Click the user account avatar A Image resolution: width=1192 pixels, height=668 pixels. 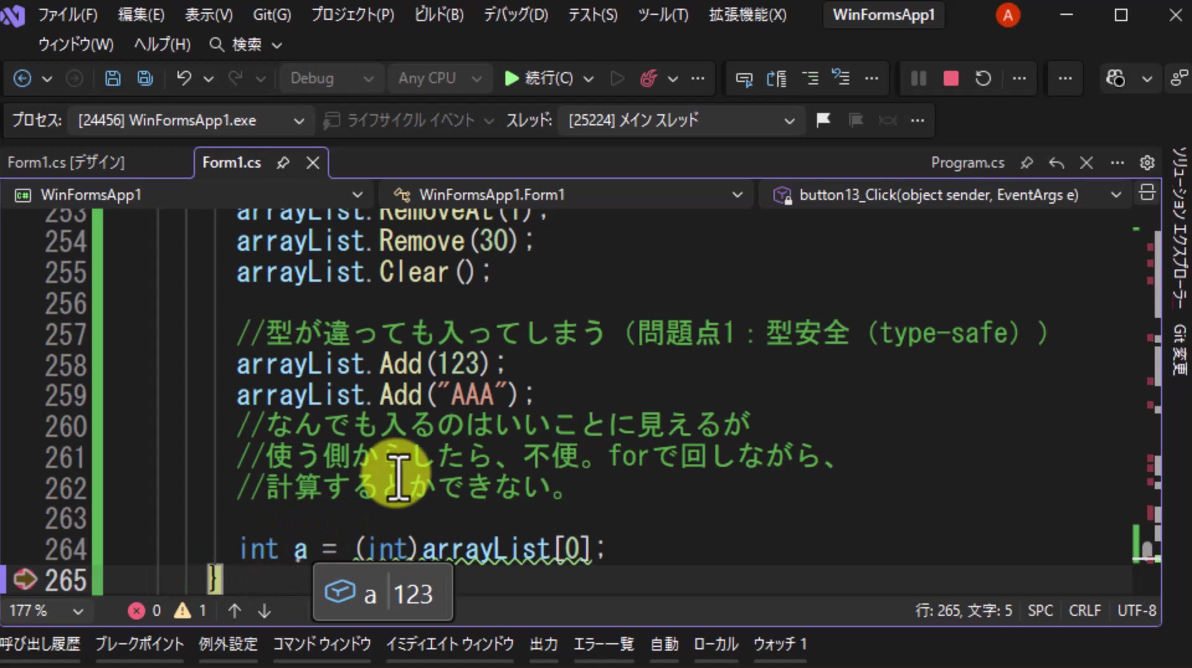pyautogui.click(x=1008, y=15)
